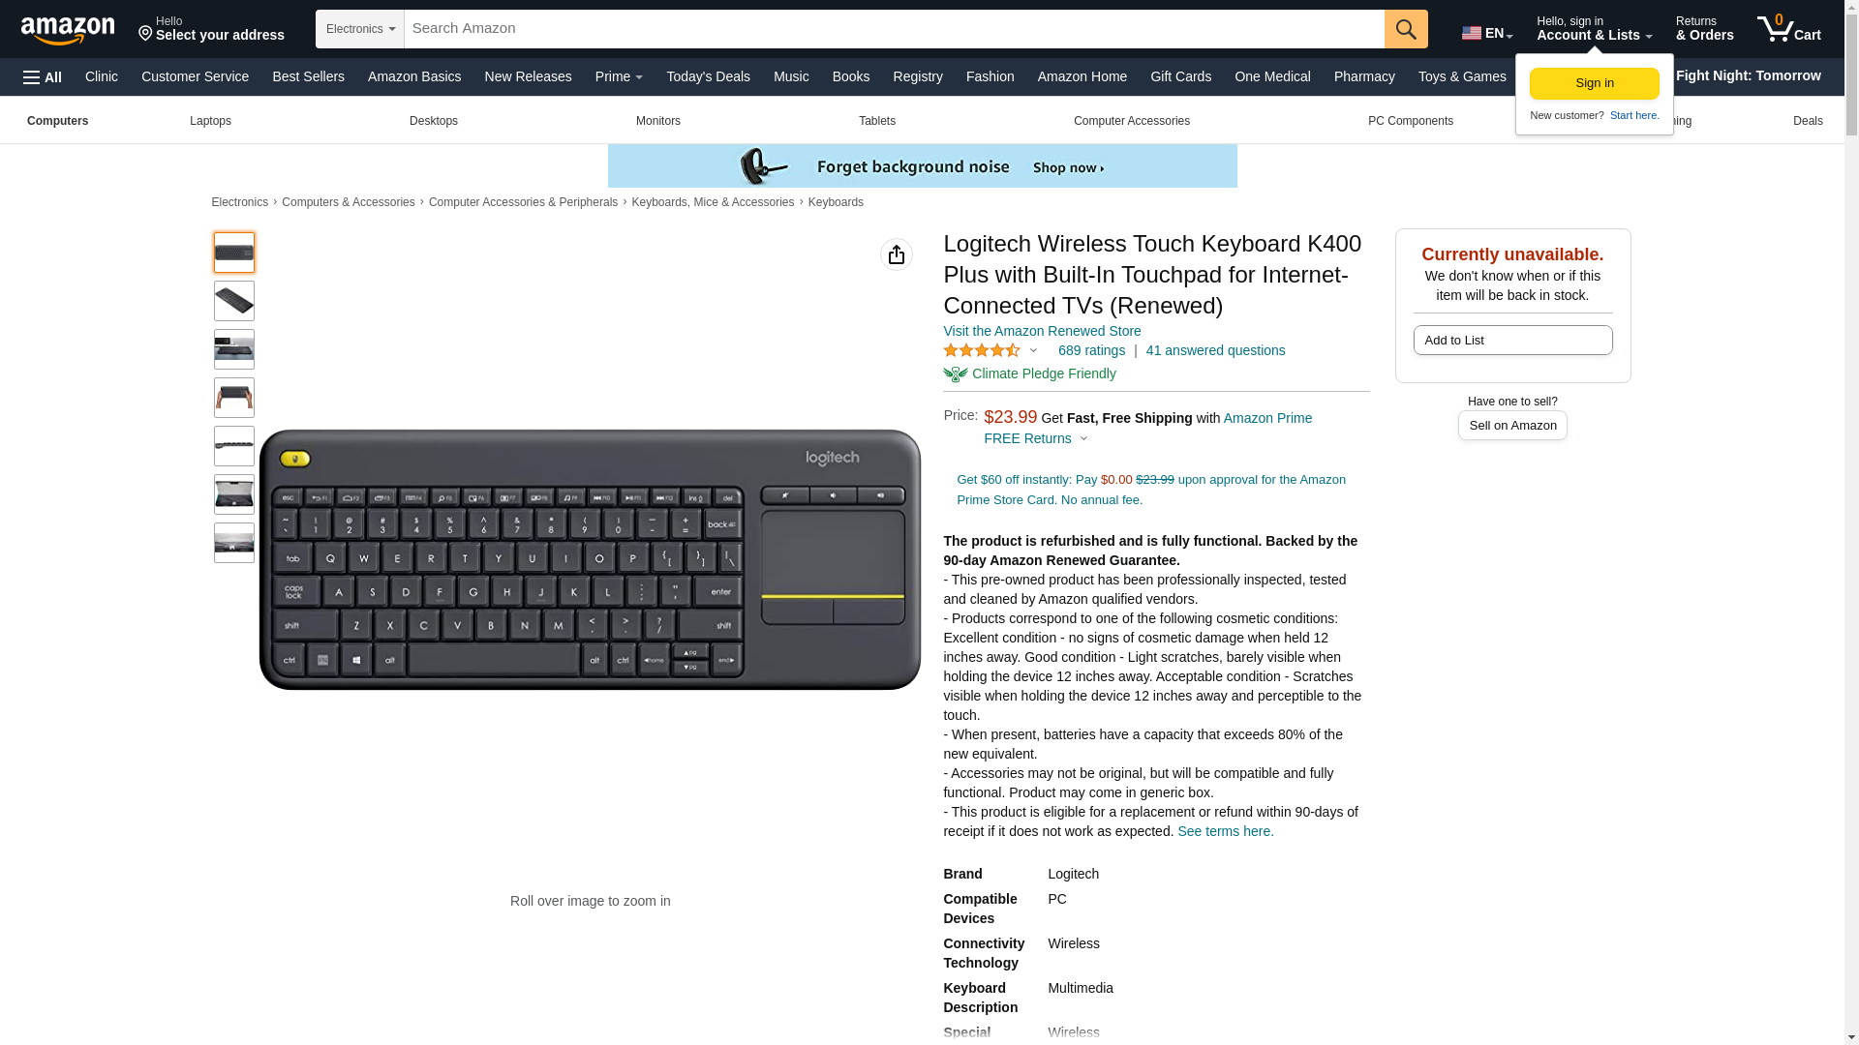Select your address location icon
The height and width of the screenshot is (1045, 1859).
146,35
